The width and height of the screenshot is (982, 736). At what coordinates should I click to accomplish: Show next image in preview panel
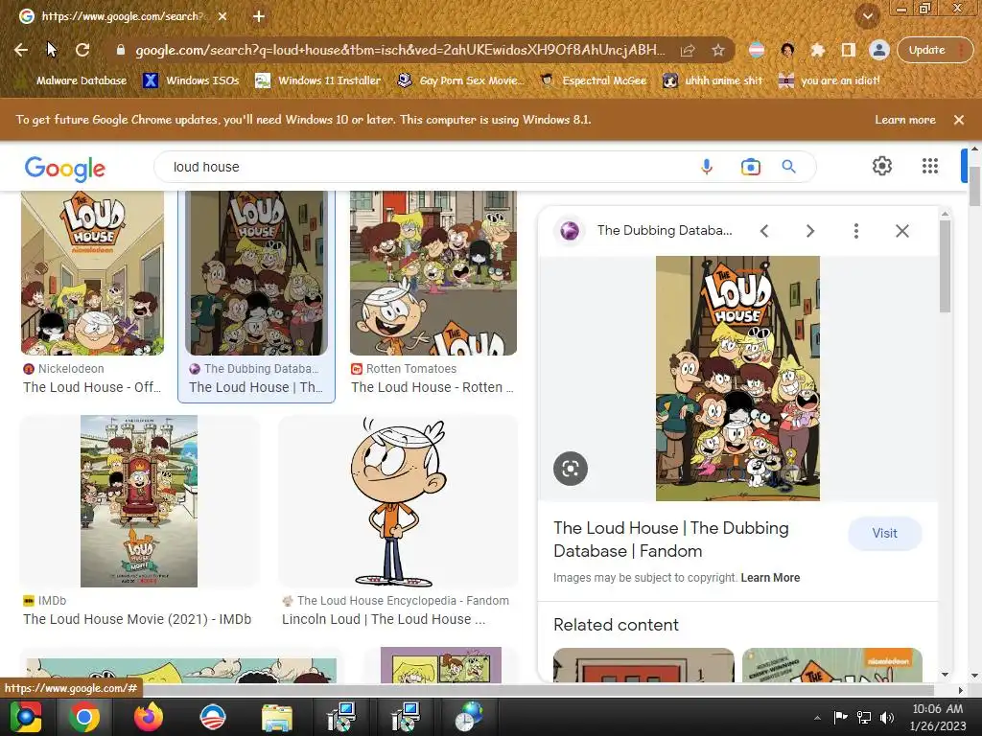tap(809, 231)
